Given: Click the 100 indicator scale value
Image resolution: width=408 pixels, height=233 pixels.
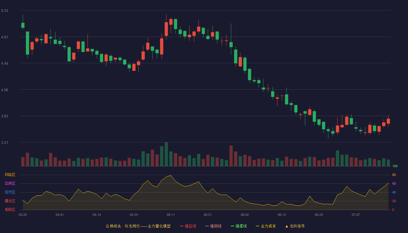Looking at the screenshot, I should [395, 166].
